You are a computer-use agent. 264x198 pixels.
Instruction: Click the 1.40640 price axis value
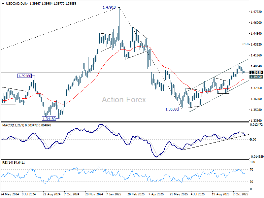pos(256,66)
